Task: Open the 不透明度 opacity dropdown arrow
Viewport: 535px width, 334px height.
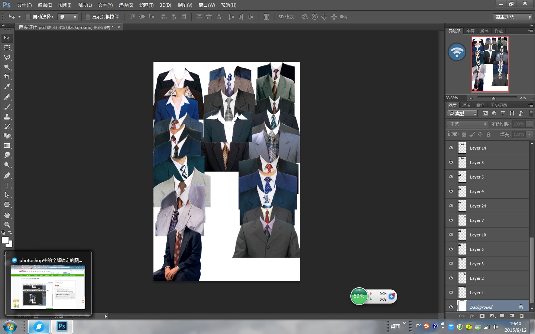Action: (x=529, y=124)
